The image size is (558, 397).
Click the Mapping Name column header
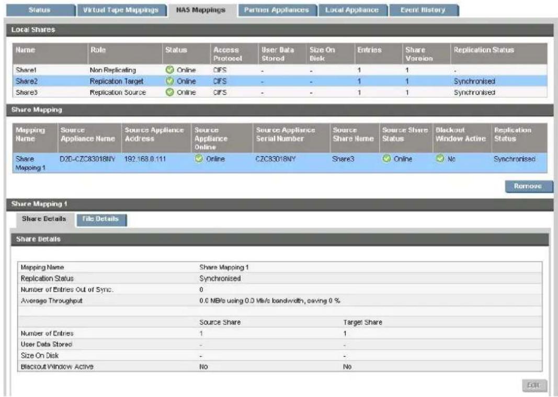[x=35, y=138]
